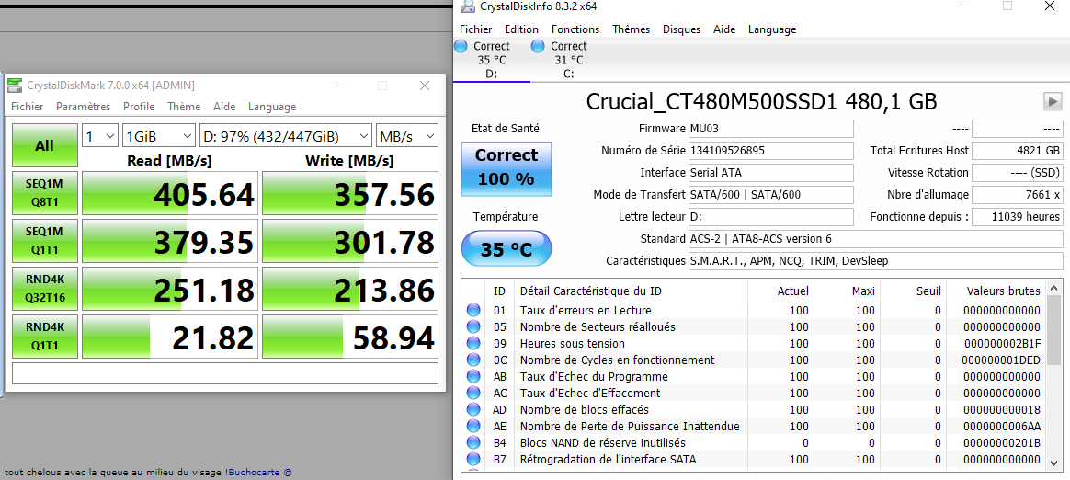This screenshot has height=480, width=1070.
Task: Click the serial number field
Action: click(771, 151)
